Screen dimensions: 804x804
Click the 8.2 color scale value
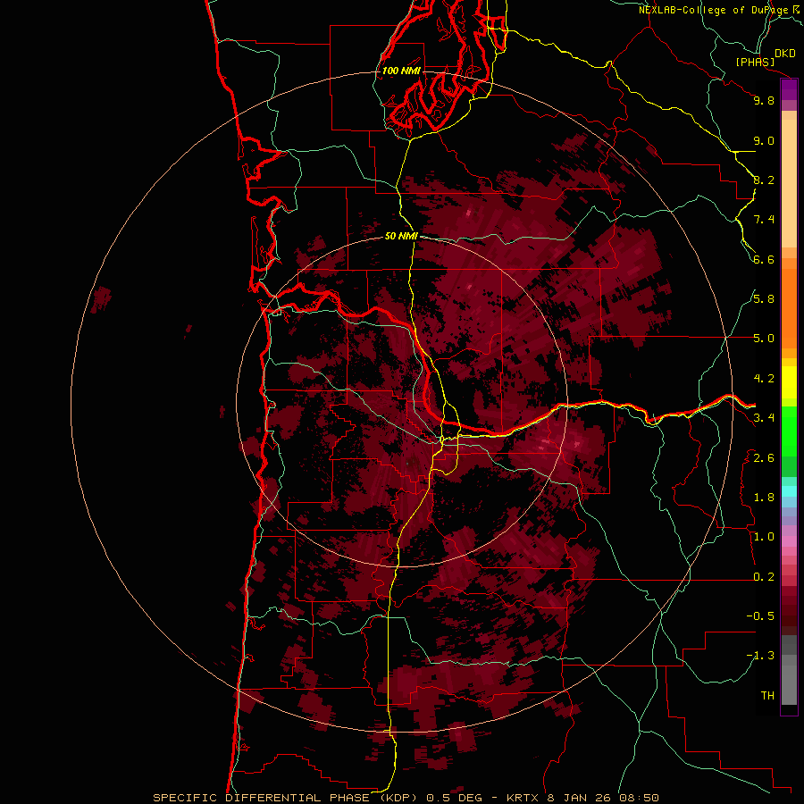(x=764, y=180)
